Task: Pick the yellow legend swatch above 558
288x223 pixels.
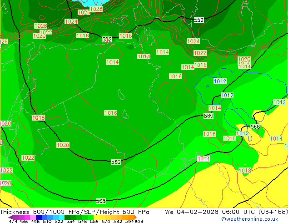Action: pyautogui.click(x=96, y=217)
